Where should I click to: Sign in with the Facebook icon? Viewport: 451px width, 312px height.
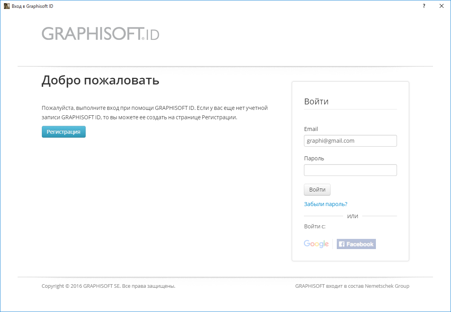point(356,244)
